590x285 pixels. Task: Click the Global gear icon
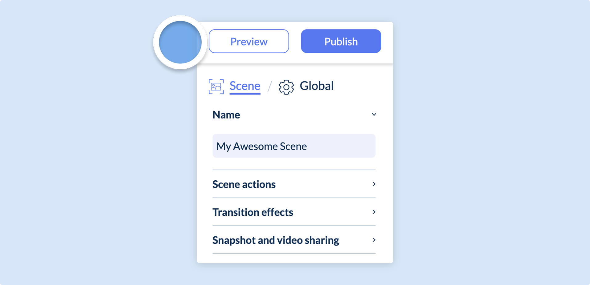[x=286, y=87]
